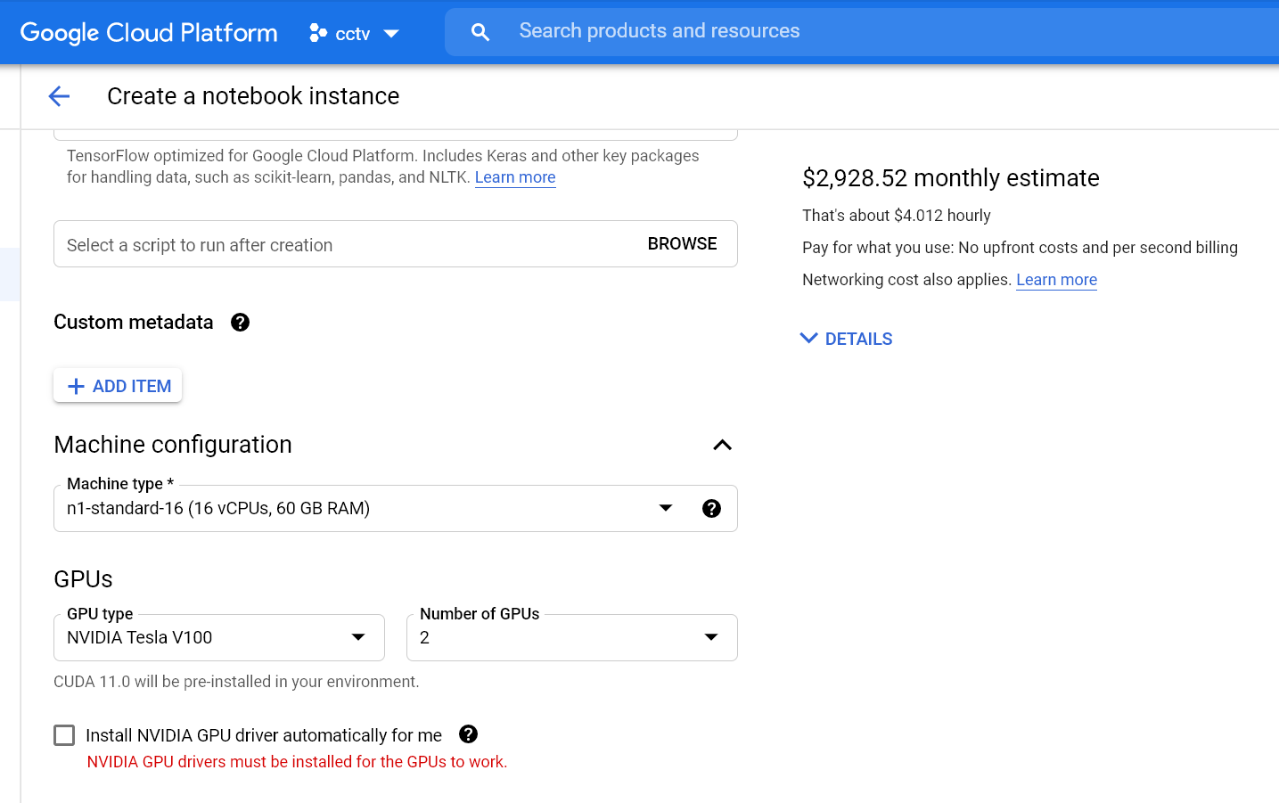The image size is (1279, 803).
Task: Expand pricing DETAILS section
Action: tap(847, 339)
